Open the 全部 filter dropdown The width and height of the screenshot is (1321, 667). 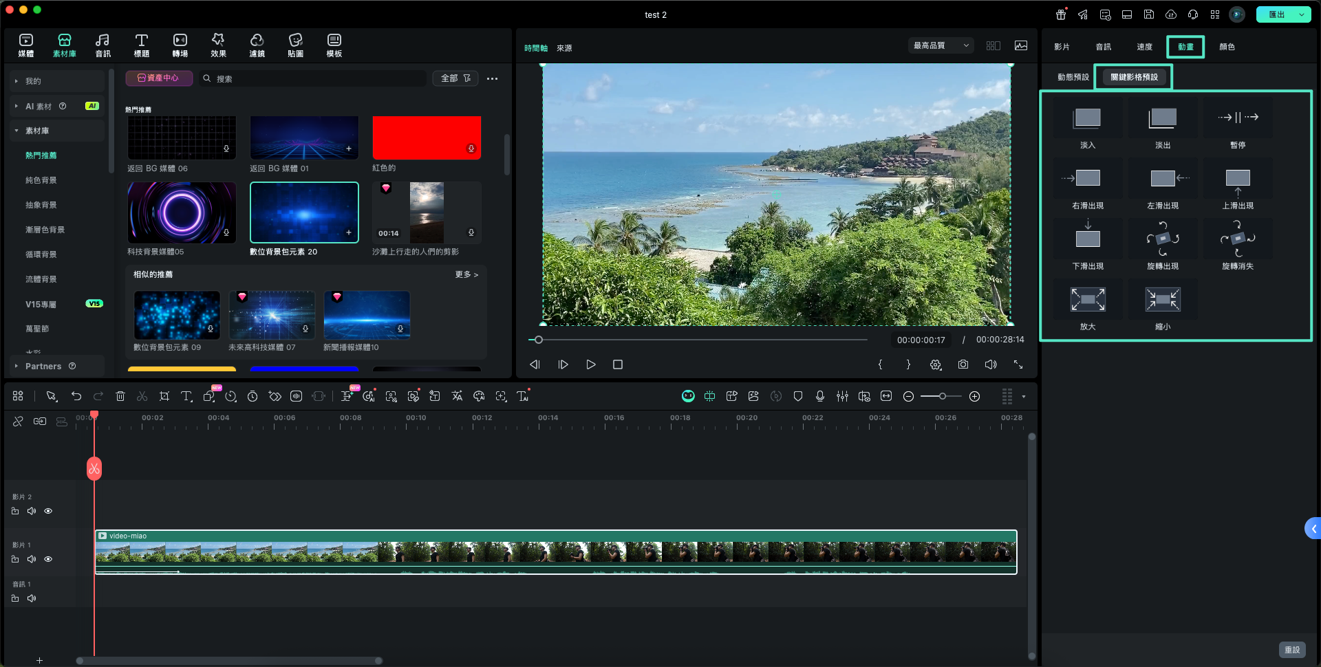point(455,78)
